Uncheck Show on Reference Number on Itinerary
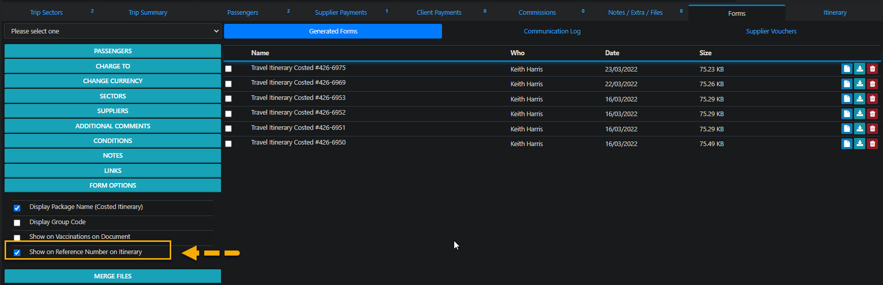The width and height of the screenshot is (883, 285). 17,253
